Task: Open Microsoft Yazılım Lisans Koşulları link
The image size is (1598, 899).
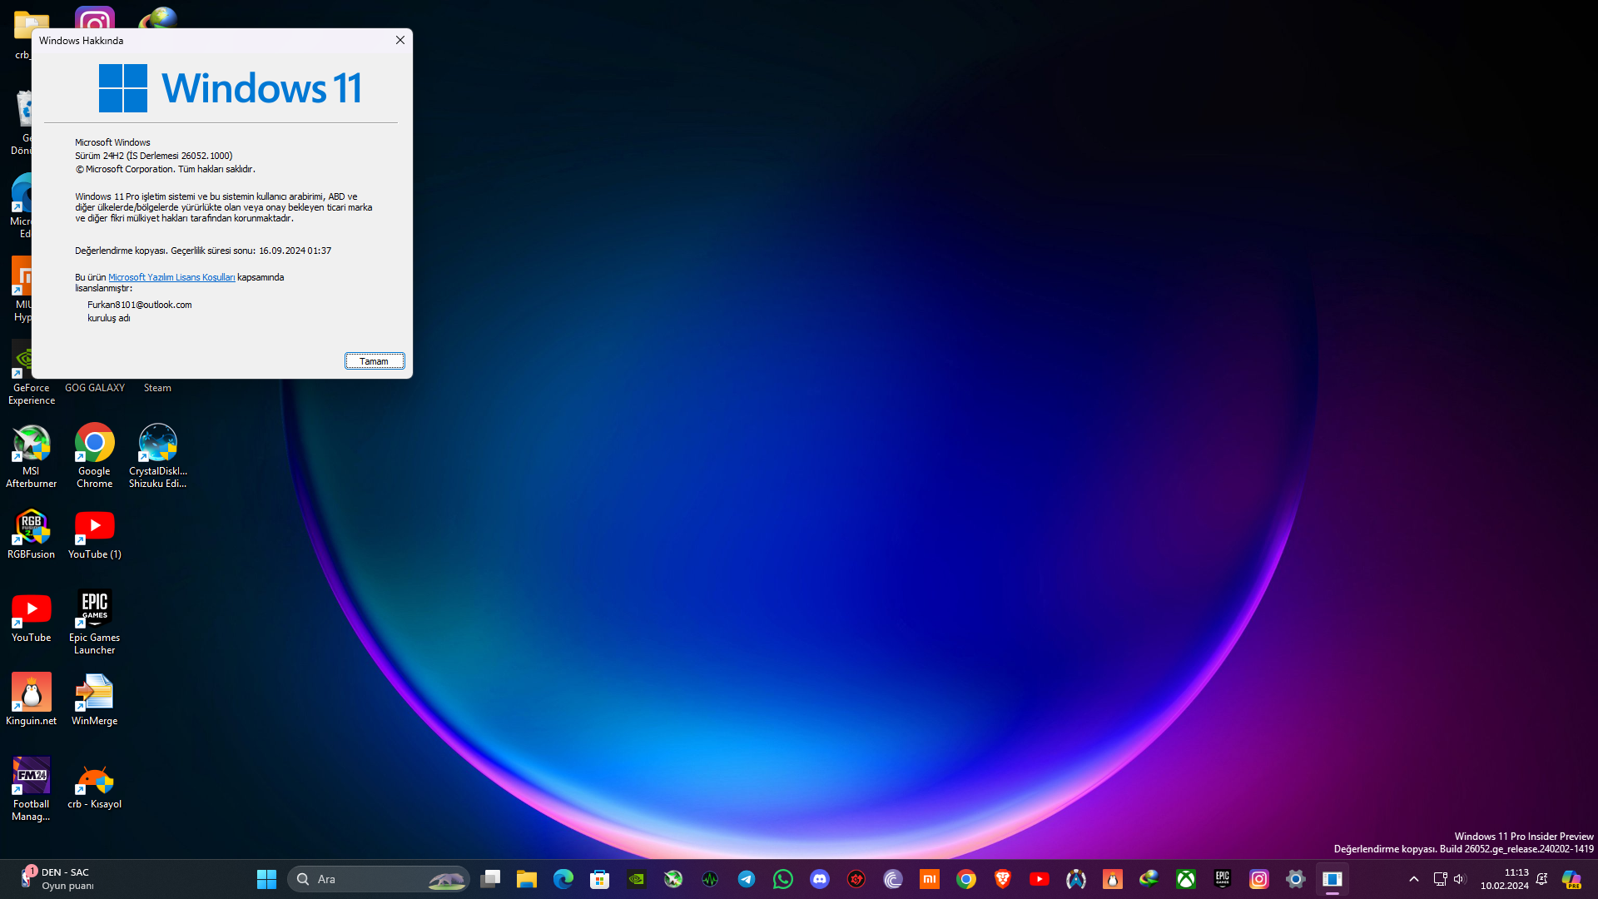Action: click(171, 277)
